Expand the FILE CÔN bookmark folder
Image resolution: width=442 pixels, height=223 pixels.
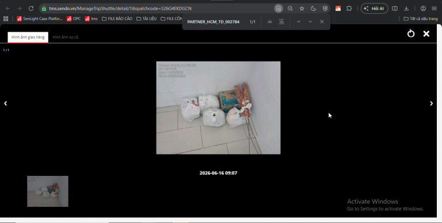[172, 18]
